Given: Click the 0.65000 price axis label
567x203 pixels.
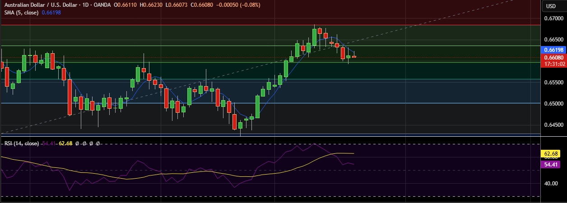Looking at the screenshot, I should [553, 103].
